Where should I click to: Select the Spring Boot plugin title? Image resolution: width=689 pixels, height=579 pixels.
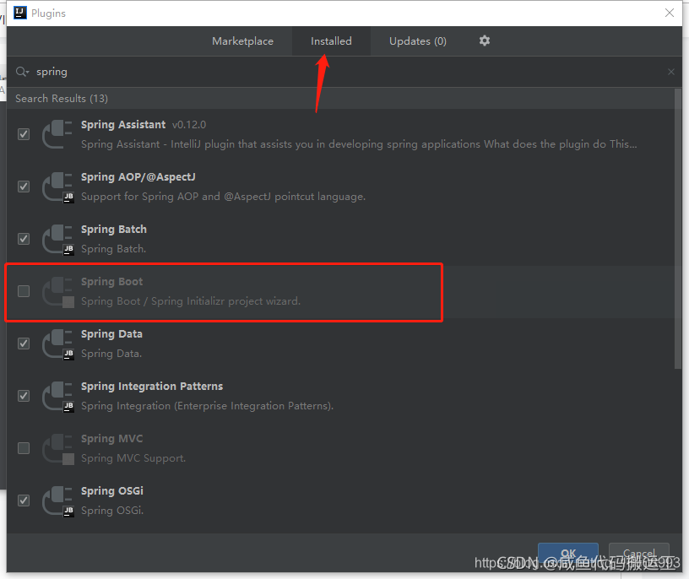coord(111,282)
